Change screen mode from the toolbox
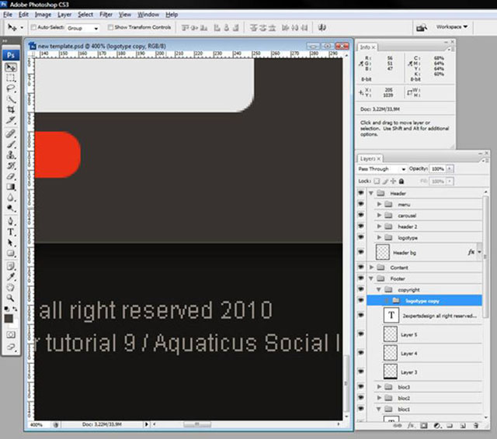The width and height of the screenshot is (497, 439). click(11, 347)
